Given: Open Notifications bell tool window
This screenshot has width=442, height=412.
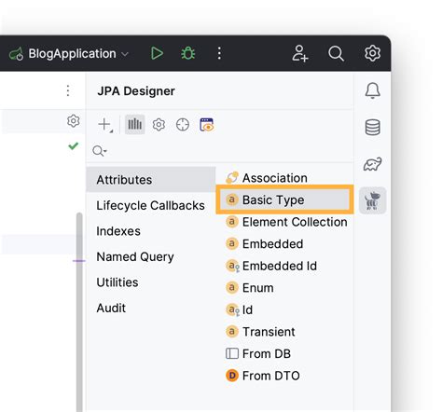Looking at the screenshot, I should (372, 90).
